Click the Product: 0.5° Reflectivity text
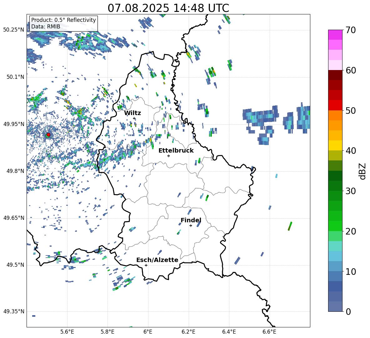Image resolution: width=370 pixels, height=338 pixels. click(x=63, y=20)
